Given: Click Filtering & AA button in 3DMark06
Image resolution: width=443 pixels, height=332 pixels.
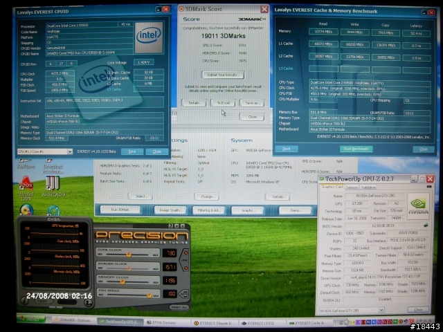Looking at the screenshot, I should 209,210.
